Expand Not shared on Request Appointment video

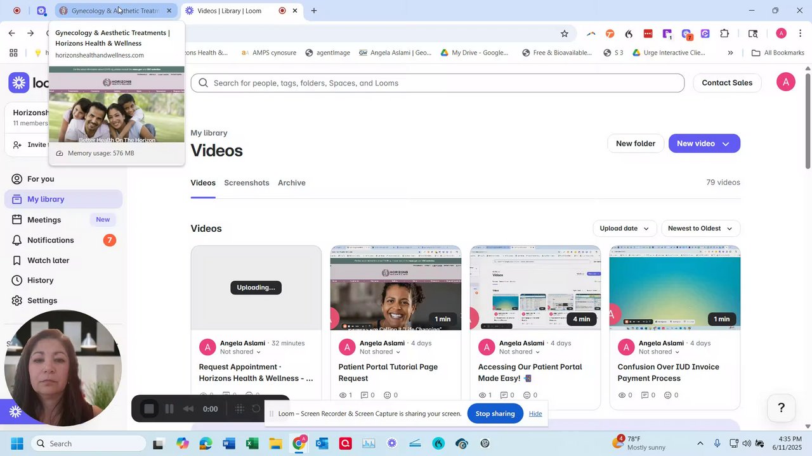click(x=240, y=352)
